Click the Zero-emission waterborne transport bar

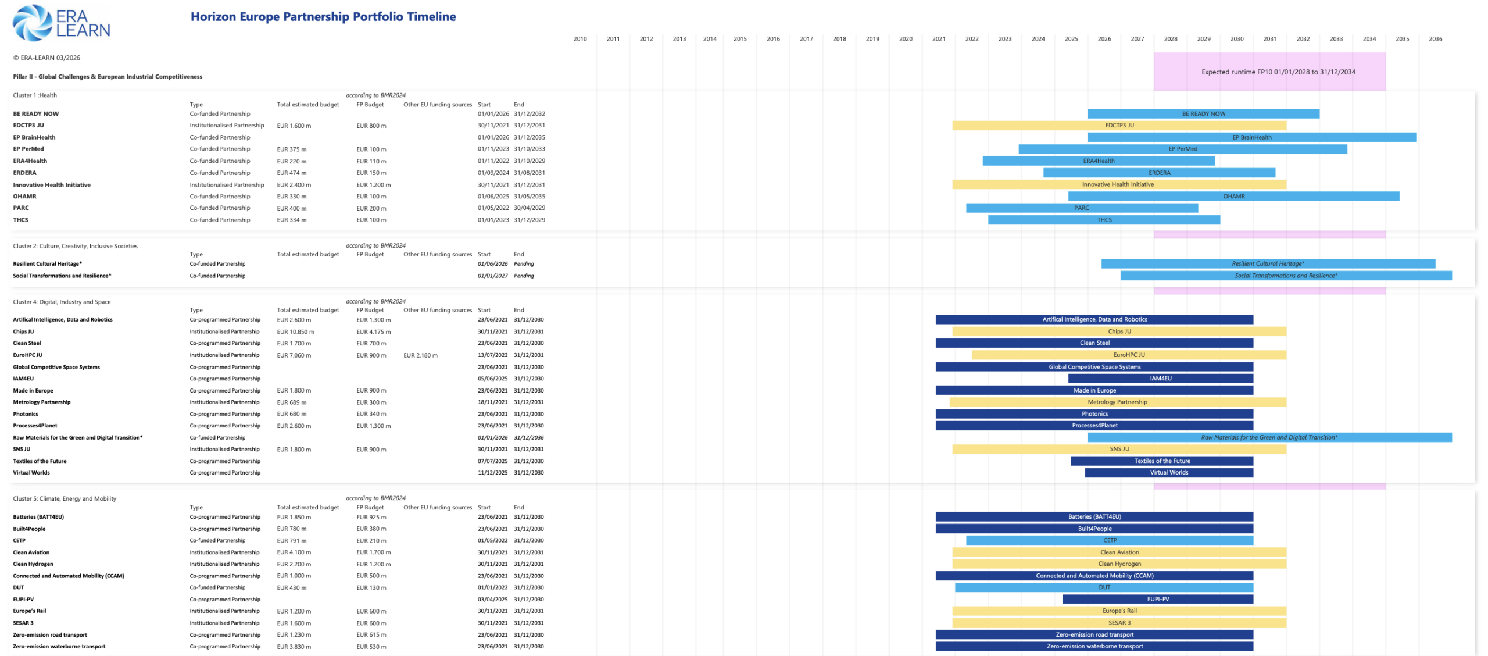1094,647
